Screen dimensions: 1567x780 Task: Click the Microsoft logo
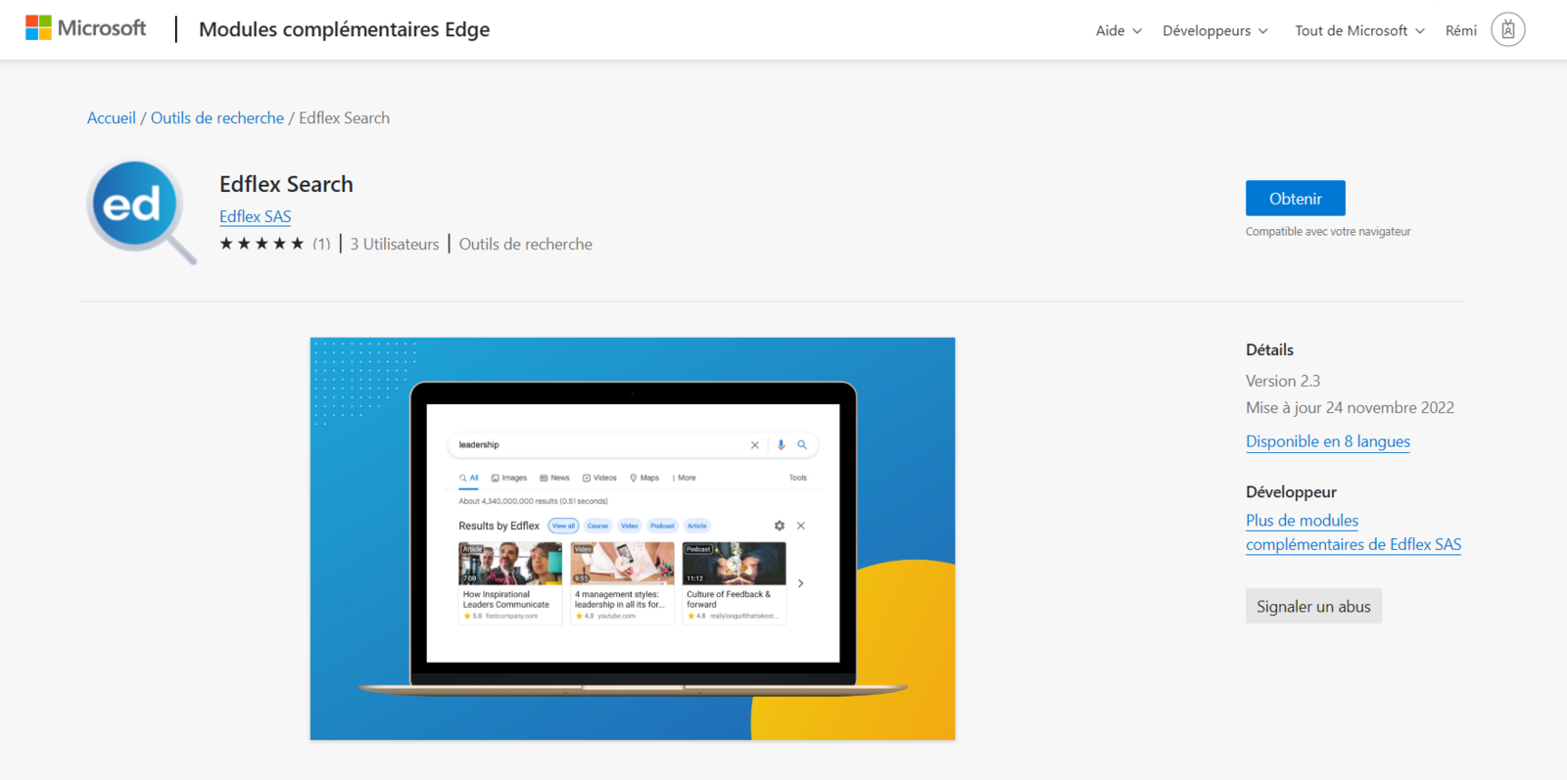click(x=86, y=28)
